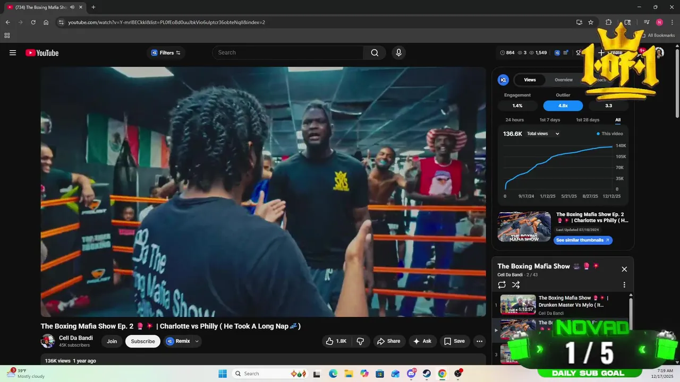
Task: Focus the YouTube search box
Action: (x=287, y=53)
